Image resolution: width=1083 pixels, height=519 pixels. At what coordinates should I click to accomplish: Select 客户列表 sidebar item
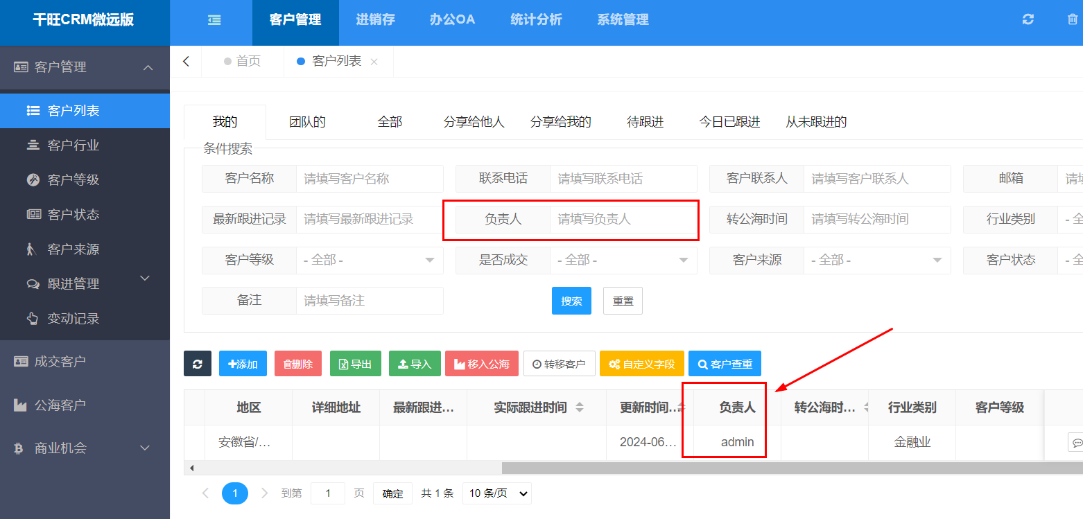[x=85, y=111]
